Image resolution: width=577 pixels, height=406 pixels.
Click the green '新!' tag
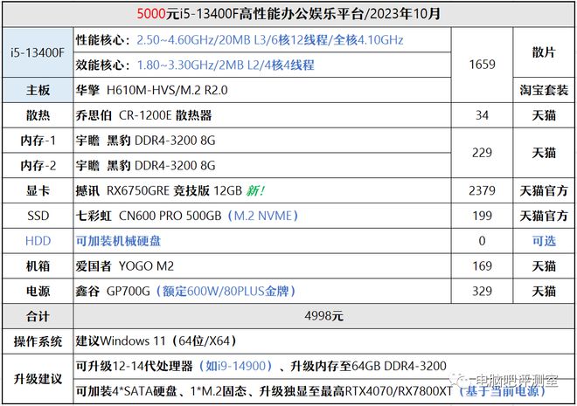255,190
